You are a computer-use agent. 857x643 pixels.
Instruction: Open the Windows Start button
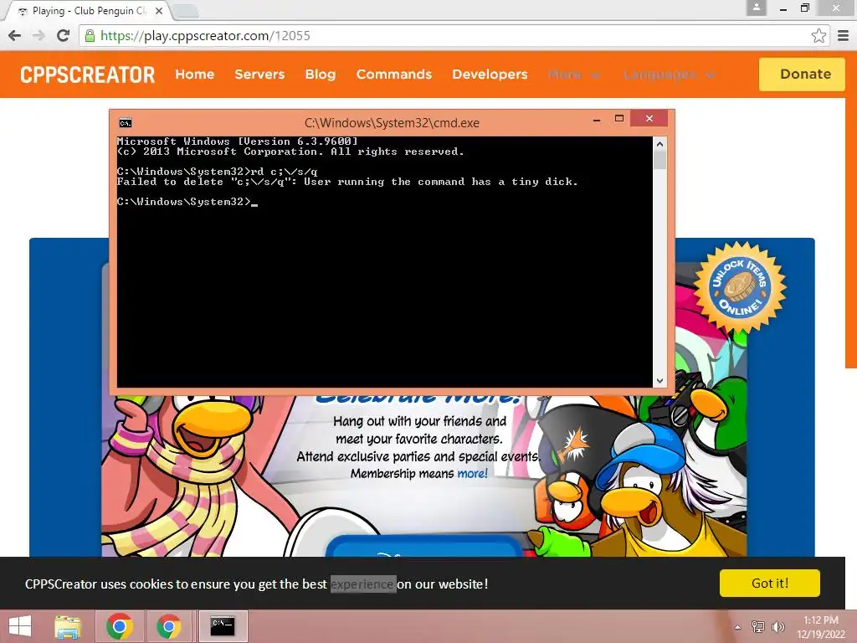click(x=20, y=626)
